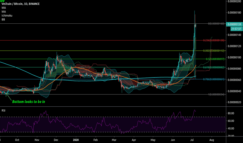The image size is (243, 143).
Task: Click the Apr date label on time axis
Action: pos(134,140)
